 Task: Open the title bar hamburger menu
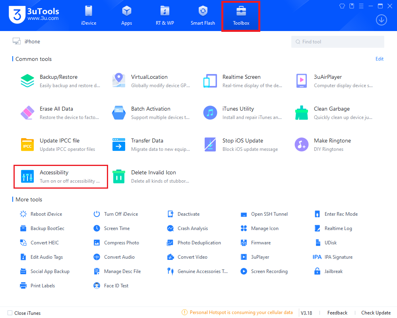(x=361, y=6)
